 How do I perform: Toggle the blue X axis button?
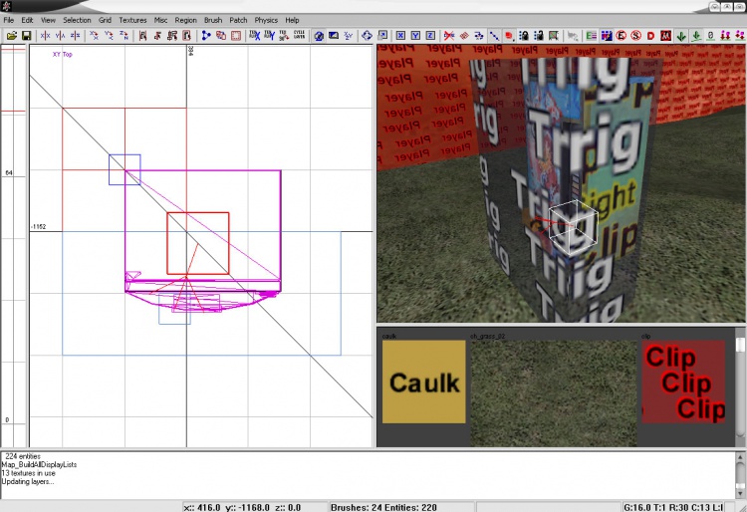400,36
